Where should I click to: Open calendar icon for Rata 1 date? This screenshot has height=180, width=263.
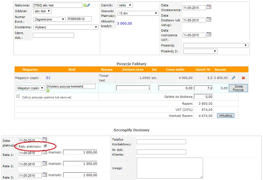[45, 153]
